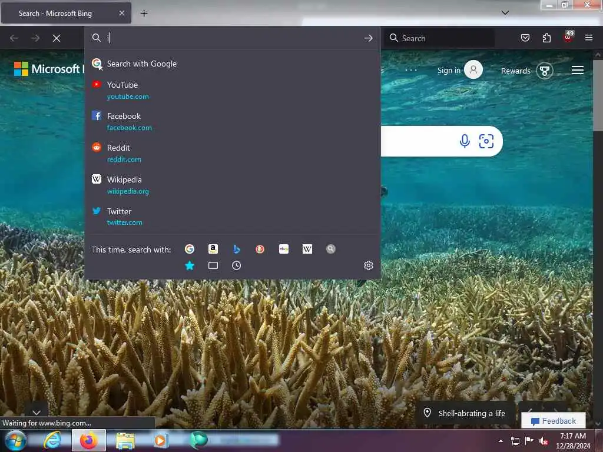Click Action Center flag tray icon
Viewport: 603px width, 452px height.
[x=529, y=440]
